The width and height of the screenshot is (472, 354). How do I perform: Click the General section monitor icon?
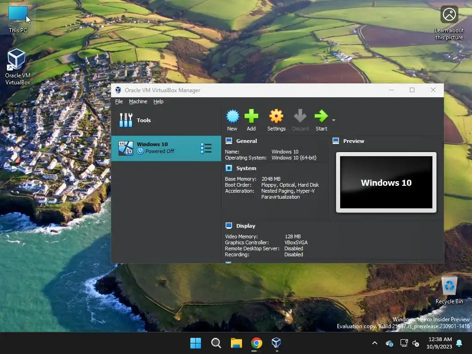click(229, 141)
